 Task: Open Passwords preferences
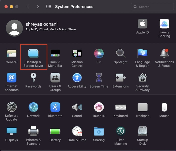coord(33,78)
